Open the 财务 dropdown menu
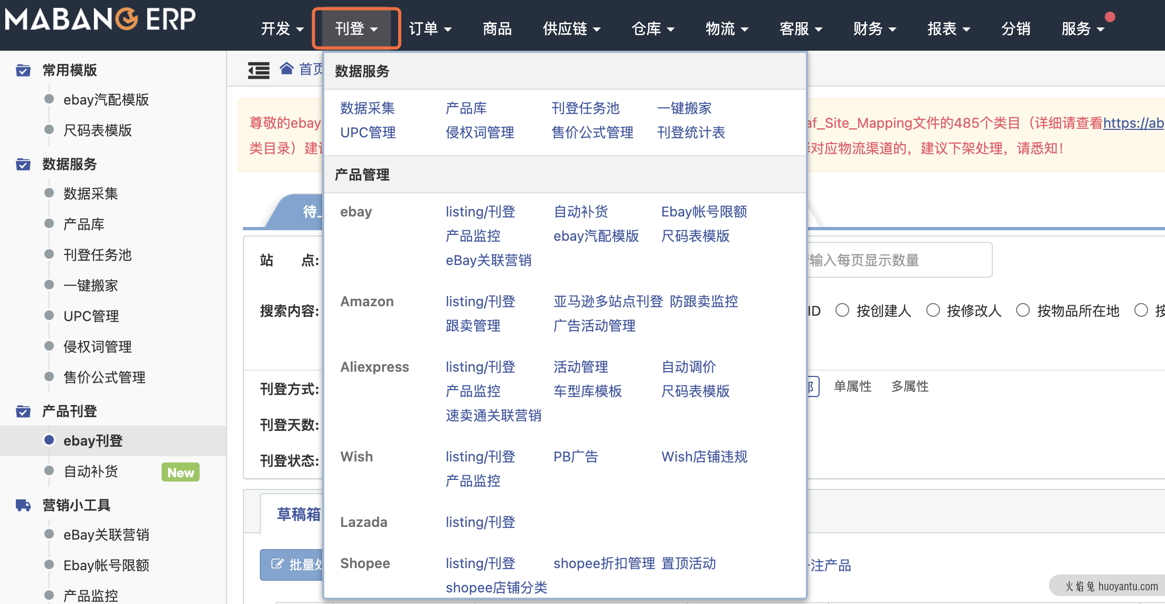The width and height of the screenshot is (1165, 604). pyautogui.click(x=875, y=29)
